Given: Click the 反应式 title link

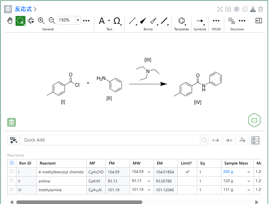Looking at the screenshot, I should pyautogui.click(x=23, y=9).
